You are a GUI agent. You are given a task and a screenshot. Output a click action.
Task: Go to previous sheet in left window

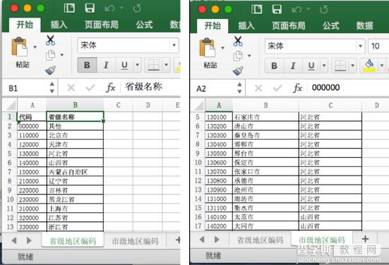click(x=14, y=240)
